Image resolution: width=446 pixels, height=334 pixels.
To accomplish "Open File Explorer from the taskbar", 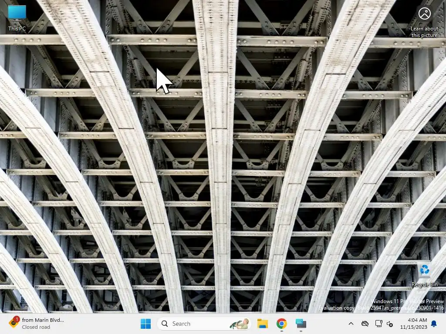I will click(x=263, y=324).
